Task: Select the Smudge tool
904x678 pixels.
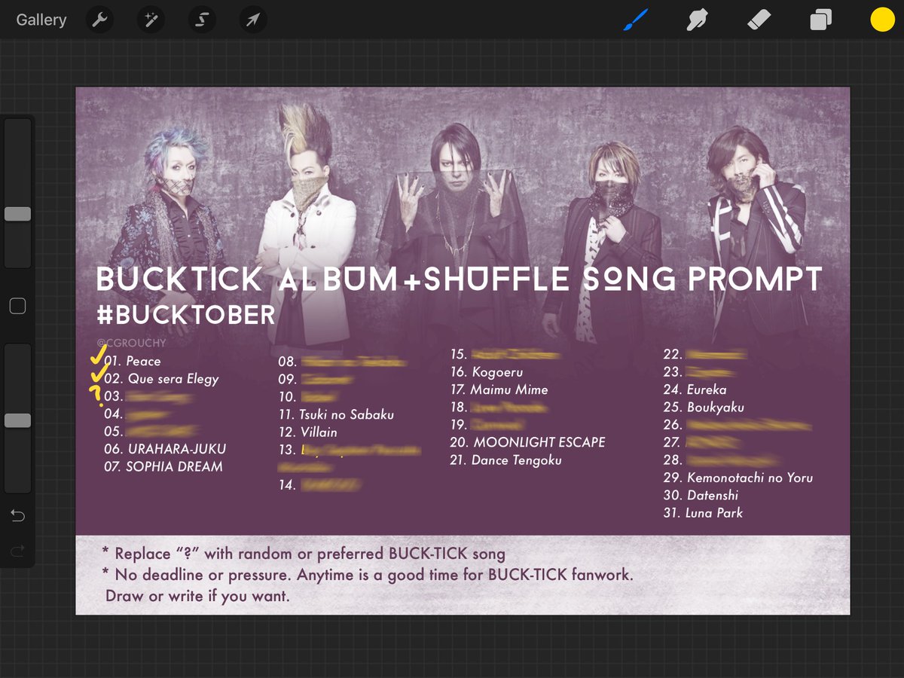Action: [x=698, y=20]
